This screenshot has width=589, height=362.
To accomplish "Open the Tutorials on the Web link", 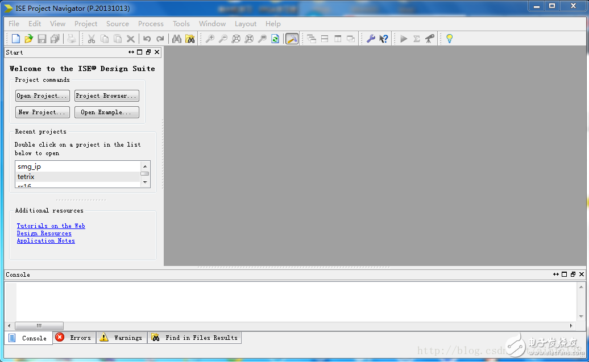I will [x=51, y=226].
